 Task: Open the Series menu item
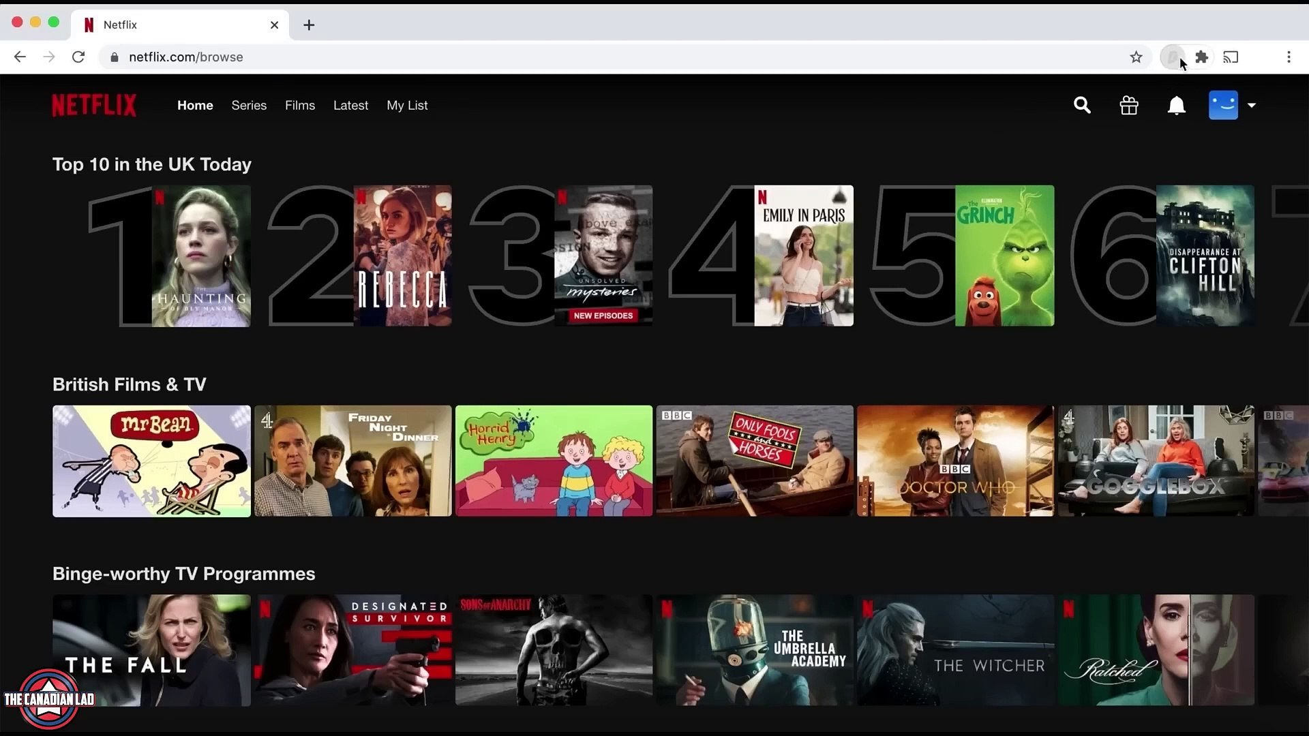[x=249, y=106]
